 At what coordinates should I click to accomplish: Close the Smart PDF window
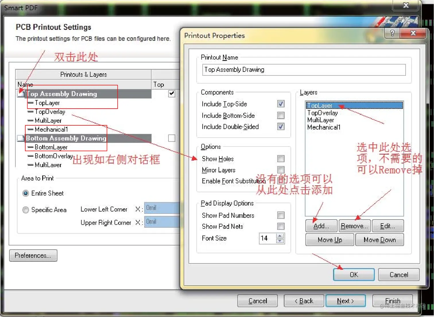point(406,5)
